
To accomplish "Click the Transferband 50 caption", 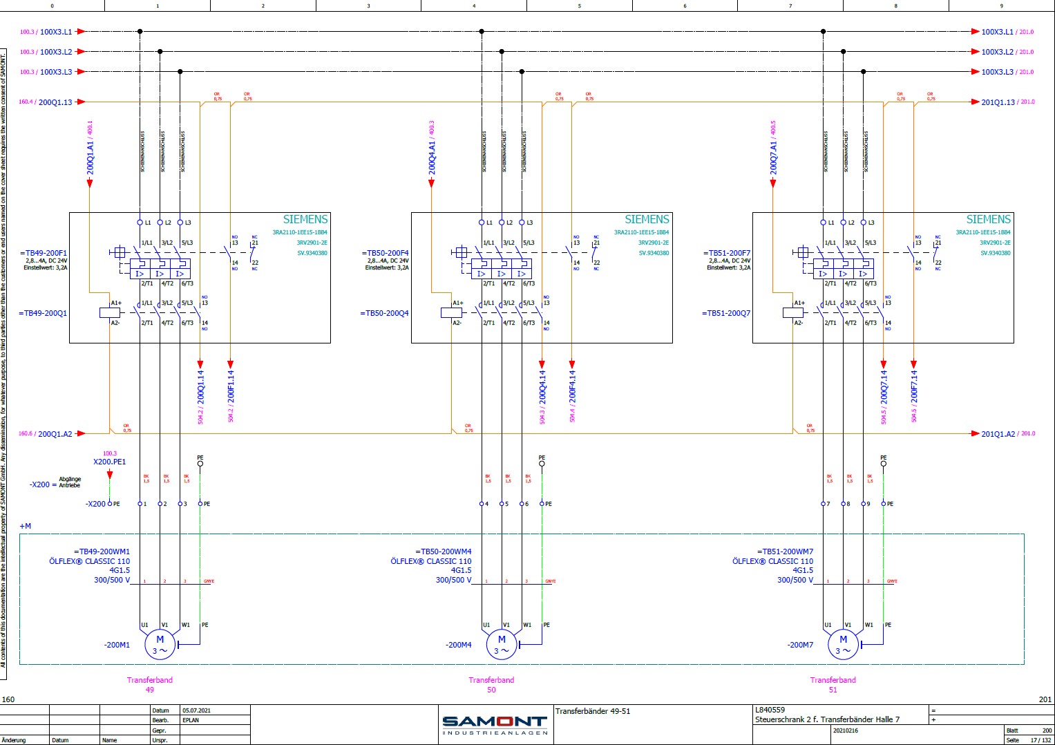I will pyautogui.click(x=491, y=685).
